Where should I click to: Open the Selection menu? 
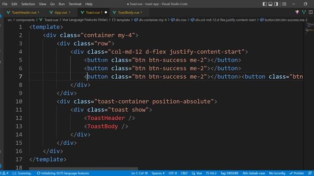point(28,4)
